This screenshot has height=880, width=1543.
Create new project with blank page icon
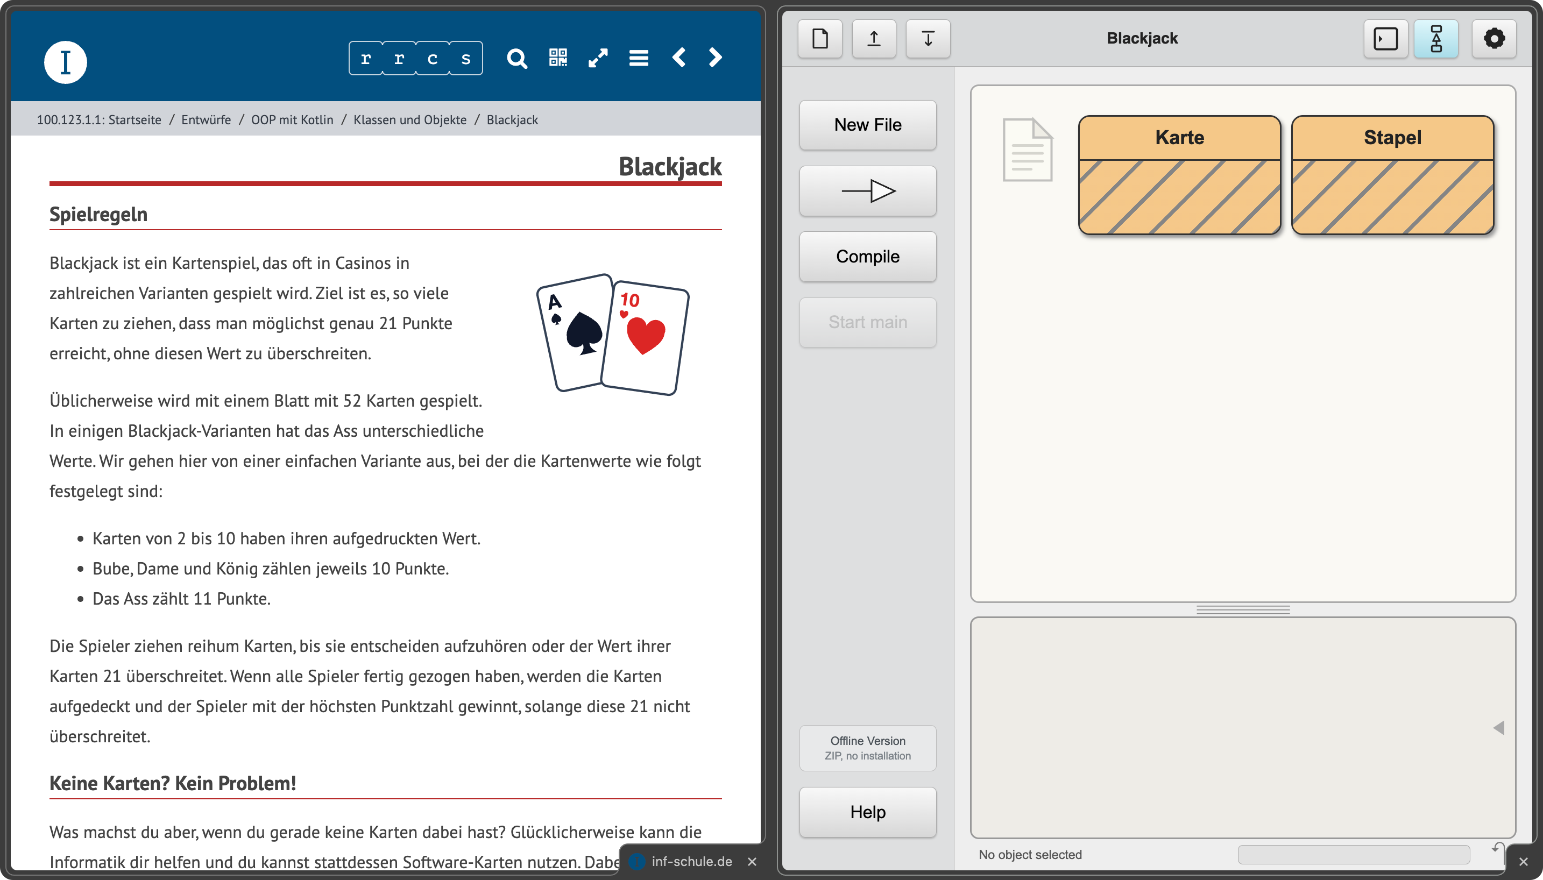tap(819, 39)
